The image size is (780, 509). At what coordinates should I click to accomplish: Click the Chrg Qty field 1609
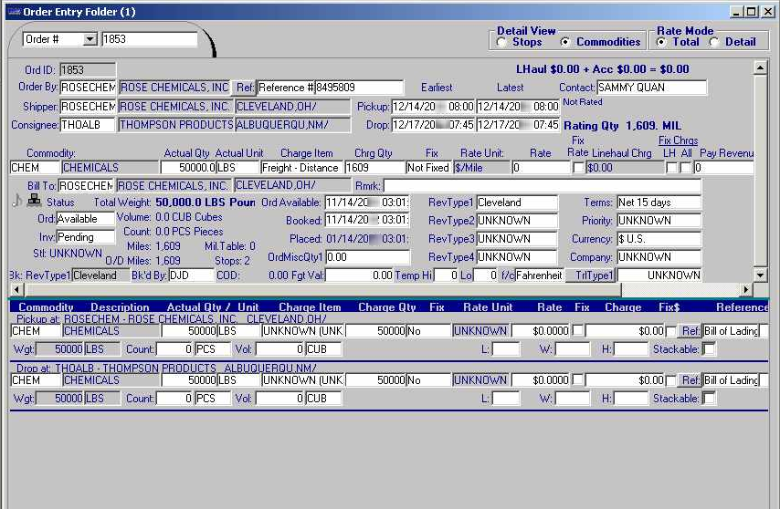click(374, 168)
